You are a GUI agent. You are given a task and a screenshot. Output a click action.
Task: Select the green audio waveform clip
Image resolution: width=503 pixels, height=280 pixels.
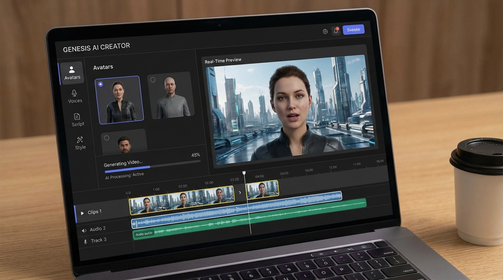click(x=250, y=219)
